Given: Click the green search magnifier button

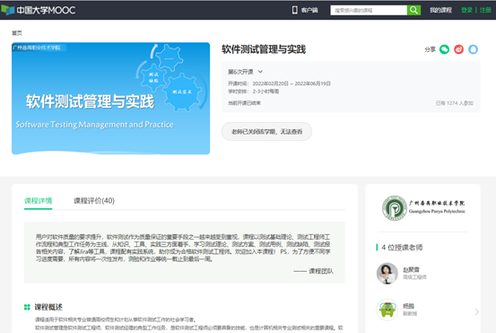Looking at the screenshot, I should pyautogui.click(x=413, y=10).
